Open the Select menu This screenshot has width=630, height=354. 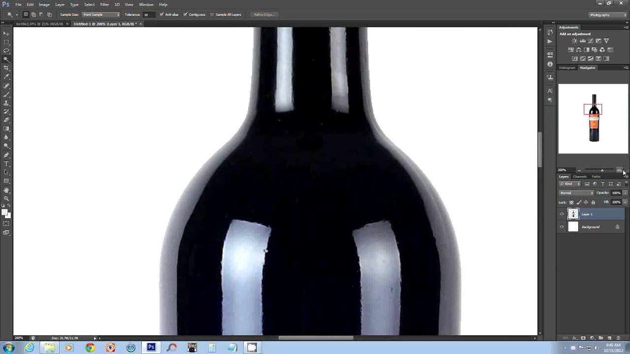click(x=89, y=4)
